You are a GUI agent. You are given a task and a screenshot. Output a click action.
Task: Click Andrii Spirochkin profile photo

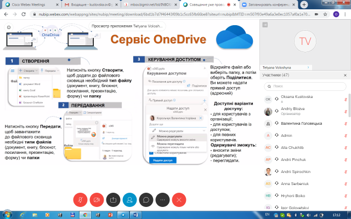tap(268, 171)
